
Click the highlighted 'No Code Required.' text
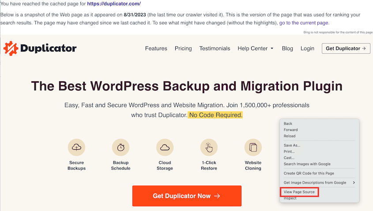click(215, 115)
